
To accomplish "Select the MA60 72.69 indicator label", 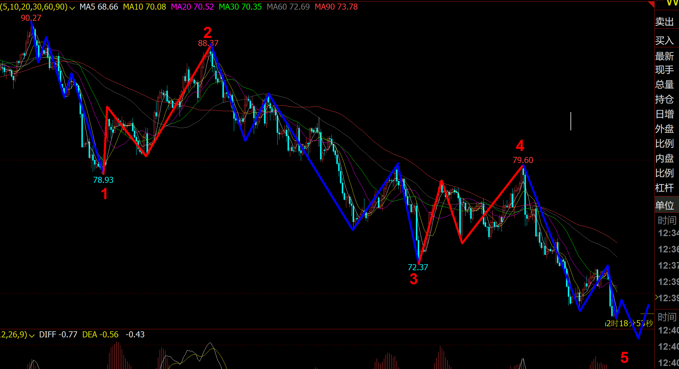I will coord(288,7).
